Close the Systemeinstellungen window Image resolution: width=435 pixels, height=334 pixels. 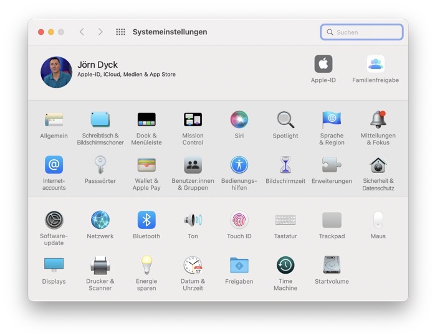point(41,32)
